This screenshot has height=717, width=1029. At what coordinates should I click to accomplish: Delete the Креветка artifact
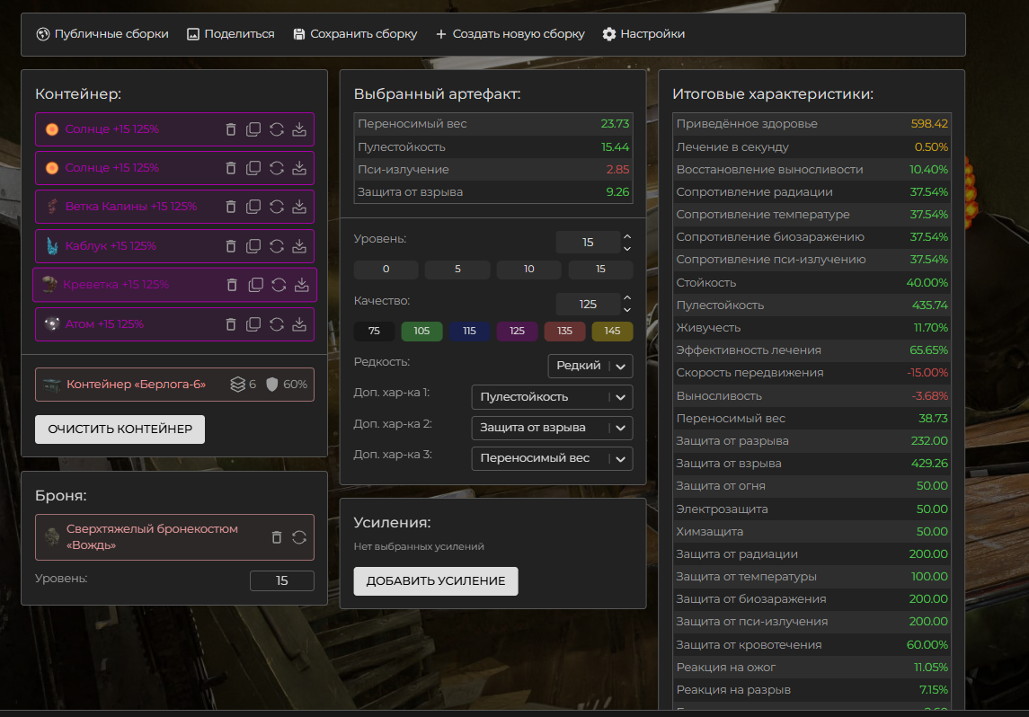(232, 285)
